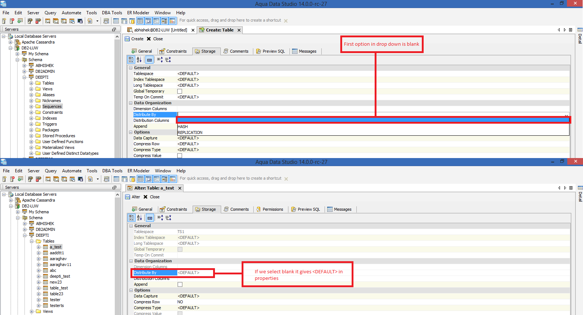Click Compress Row value NO in lower window
This screenshot has height=315, width=583.
point(180,302)
